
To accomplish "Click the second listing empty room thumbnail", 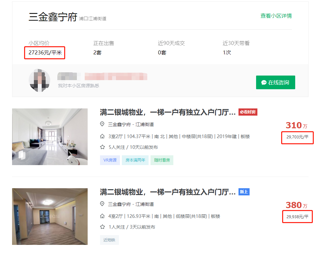I will pos(50,216).
